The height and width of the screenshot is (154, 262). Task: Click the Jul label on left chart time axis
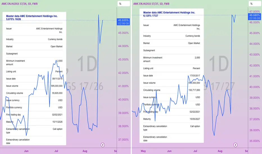pyautogui.click(x=56, y=151)
